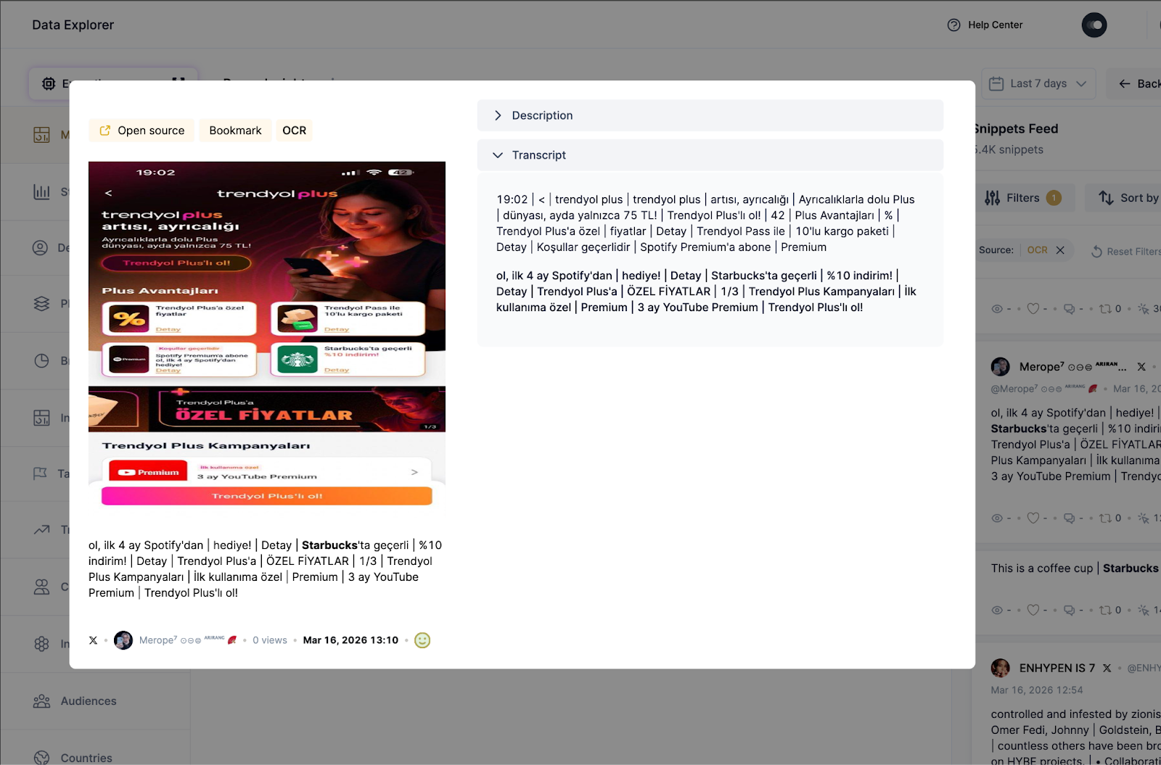Image resolution: width=1161 pixels, height=765 pixels.
Task: Click the flag icon in sidebar
Action: click(40, 474)
